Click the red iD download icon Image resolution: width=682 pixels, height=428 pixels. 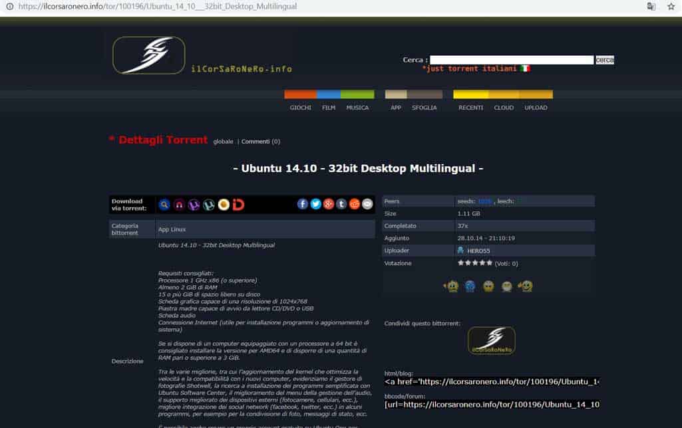[x=238, y=205]
